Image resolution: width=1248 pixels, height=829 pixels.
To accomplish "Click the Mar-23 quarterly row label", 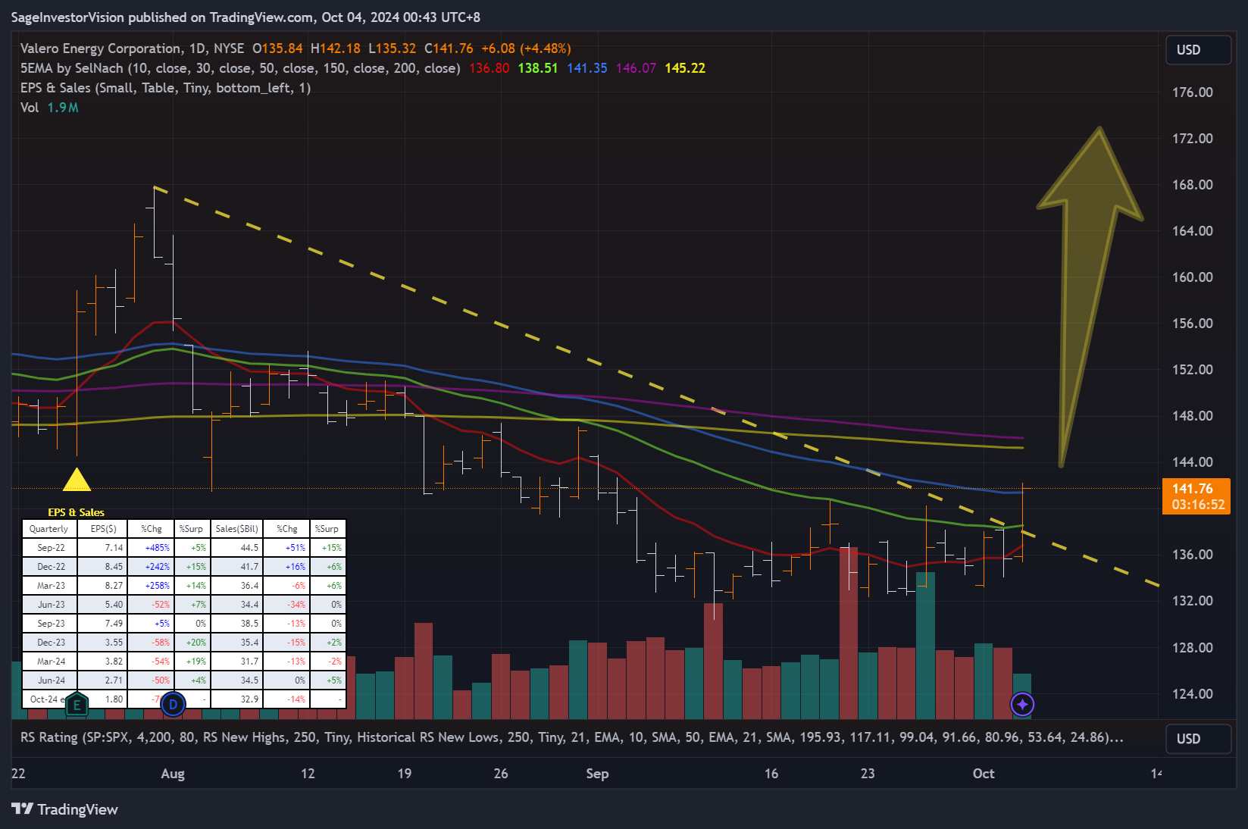I will click(x=51, y=586).
